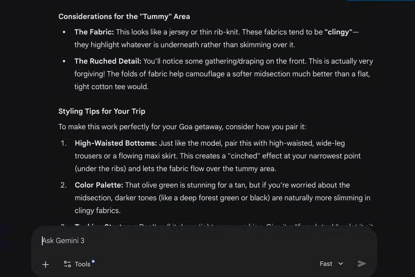Click the 'Considerations for the Tummy Area' heading

124,17
